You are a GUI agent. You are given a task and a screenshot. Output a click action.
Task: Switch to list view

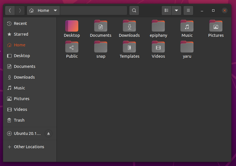167,10
